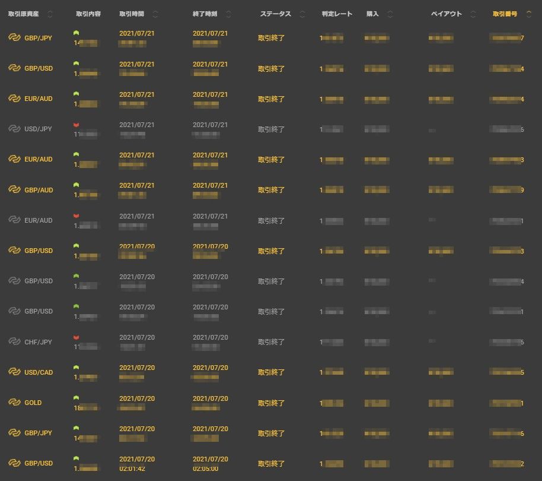Sort the table by ステータス arrows
This screenshot has height=481, width=542.
[302, 14]
